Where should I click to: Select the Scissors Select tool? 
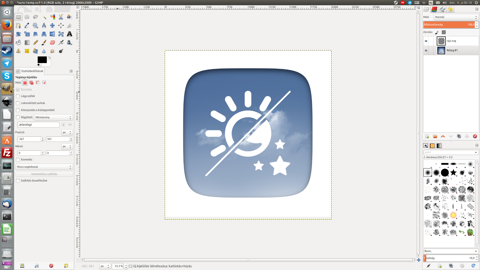[x=61, y=17]
